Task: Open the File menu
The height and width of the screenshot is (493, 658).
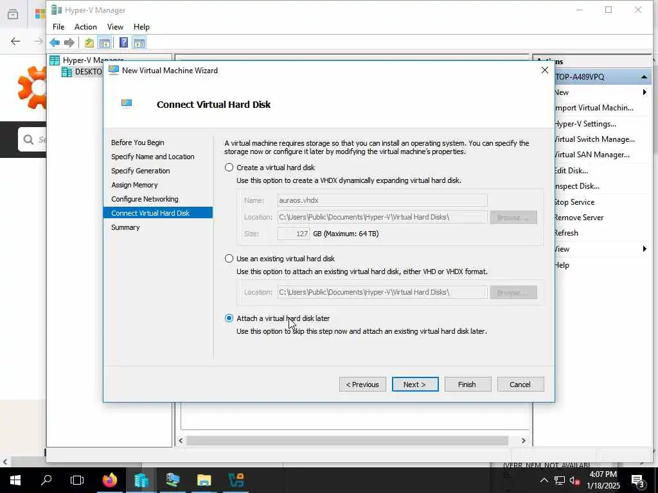Action: [x=58, y=27]
